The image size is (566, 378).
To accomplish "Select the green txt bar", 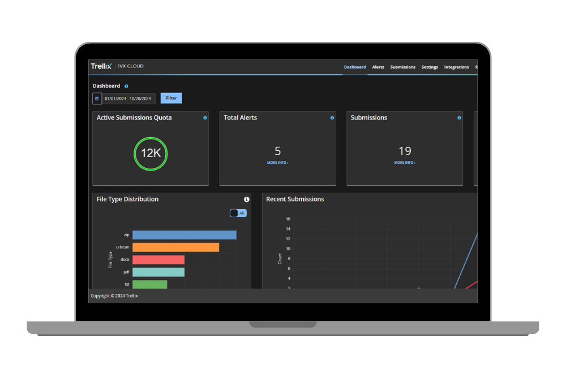I will pos(150,284).
